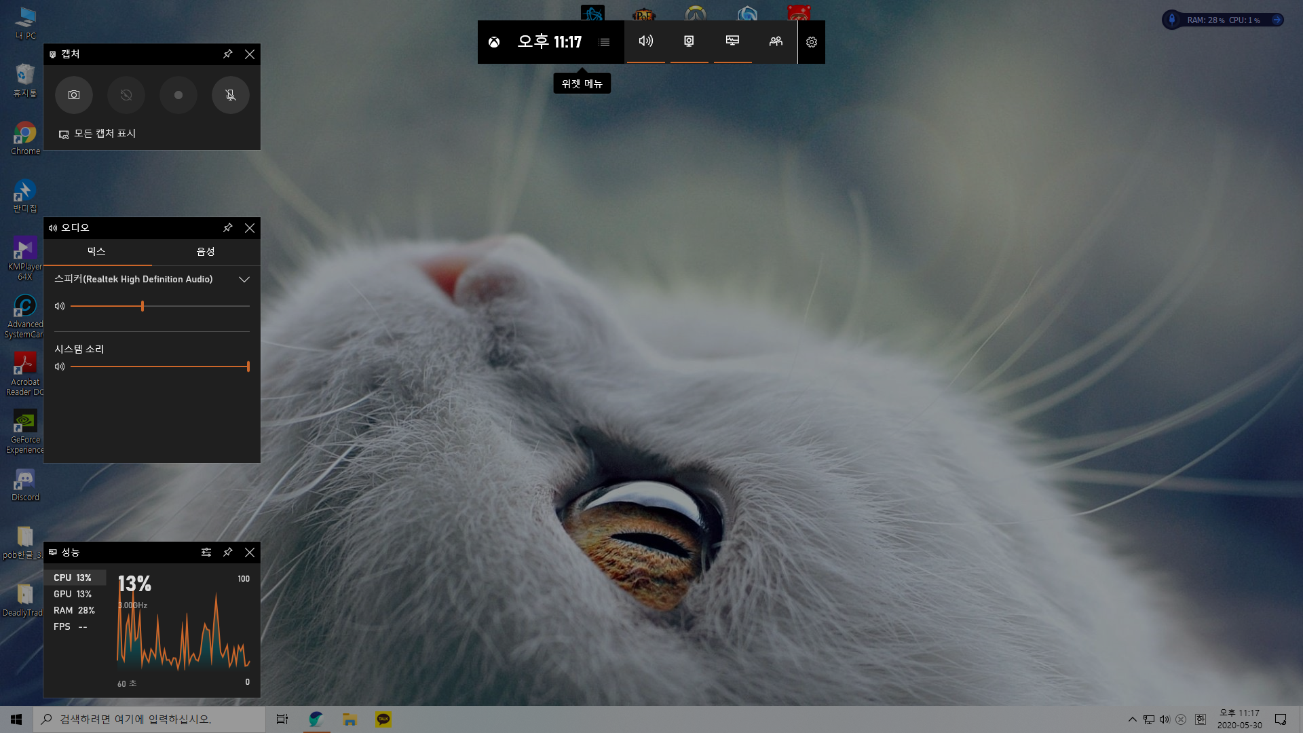Select the 믹스 tab
Image resolution: width=1303 pixels, height=733 pixels.
(x=96, y=252)
